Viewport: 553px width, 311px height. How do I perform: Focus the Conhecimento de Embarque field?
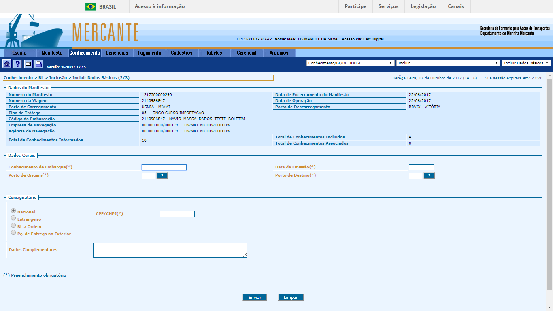tap(164, 167)
